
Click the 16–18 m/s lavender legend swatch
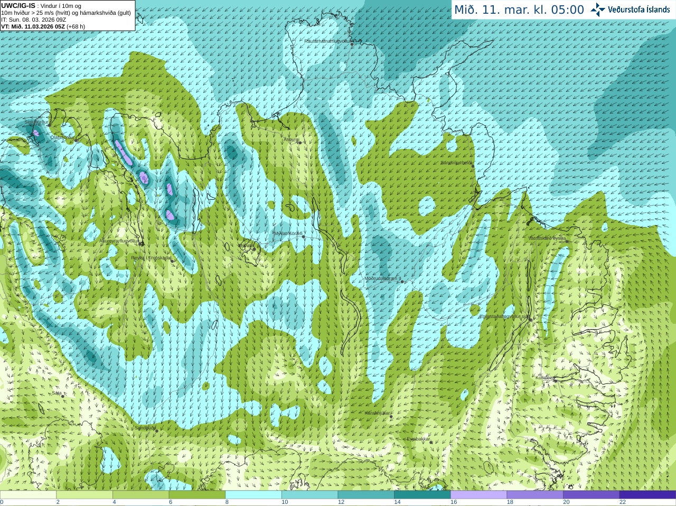[478, 495]
